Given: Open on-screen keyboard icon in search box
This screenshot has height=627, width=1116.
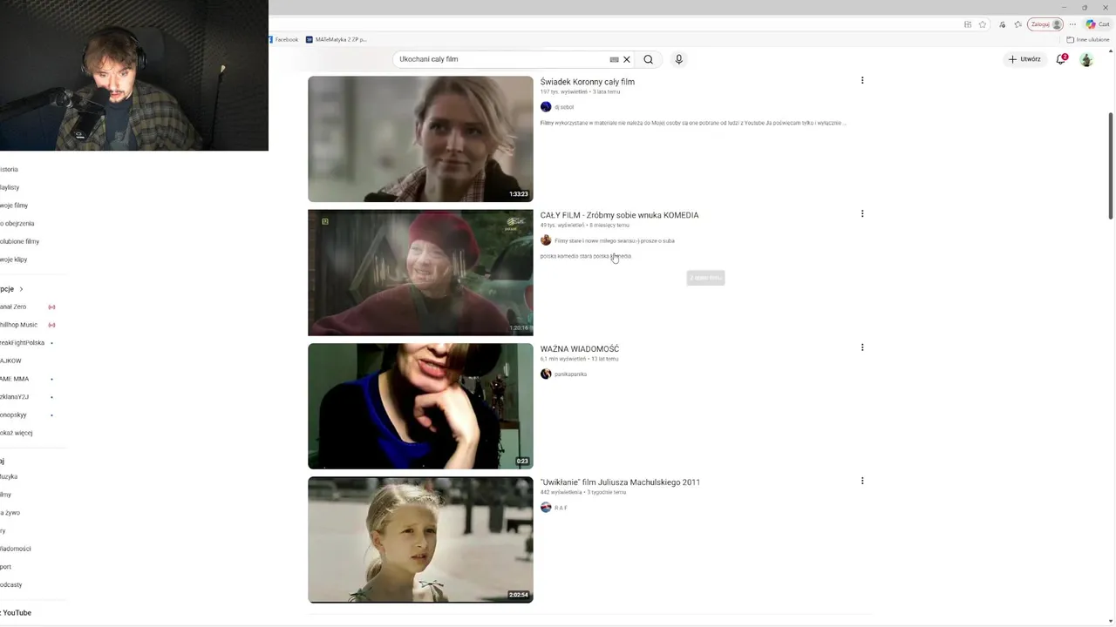Looking at the screenshot, I should [x=614, y=59].
